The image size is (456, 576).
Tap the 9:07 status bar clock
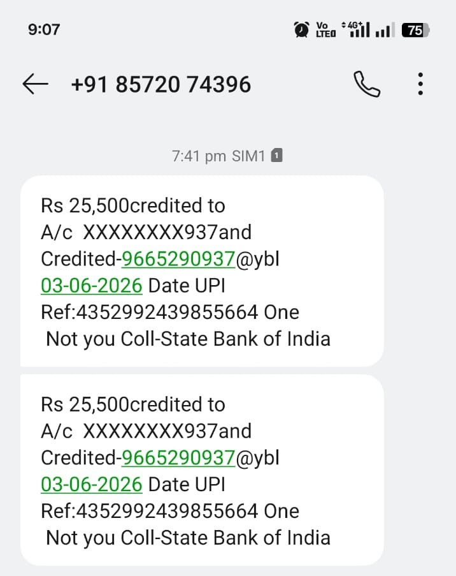pos(44,29)
